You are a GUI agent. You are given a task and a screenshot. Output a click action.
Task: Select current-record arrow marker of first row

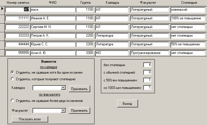2,9
